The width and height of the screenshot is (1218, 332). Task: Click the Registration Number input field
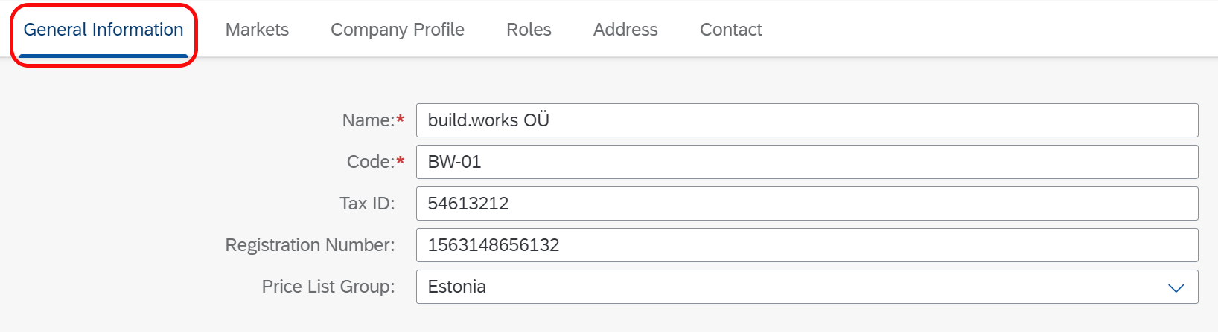tap(807, 245)
